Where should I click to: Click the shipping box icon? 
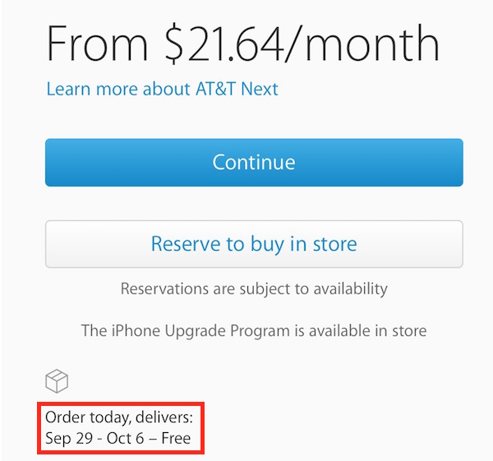click(x=57, y=381)
